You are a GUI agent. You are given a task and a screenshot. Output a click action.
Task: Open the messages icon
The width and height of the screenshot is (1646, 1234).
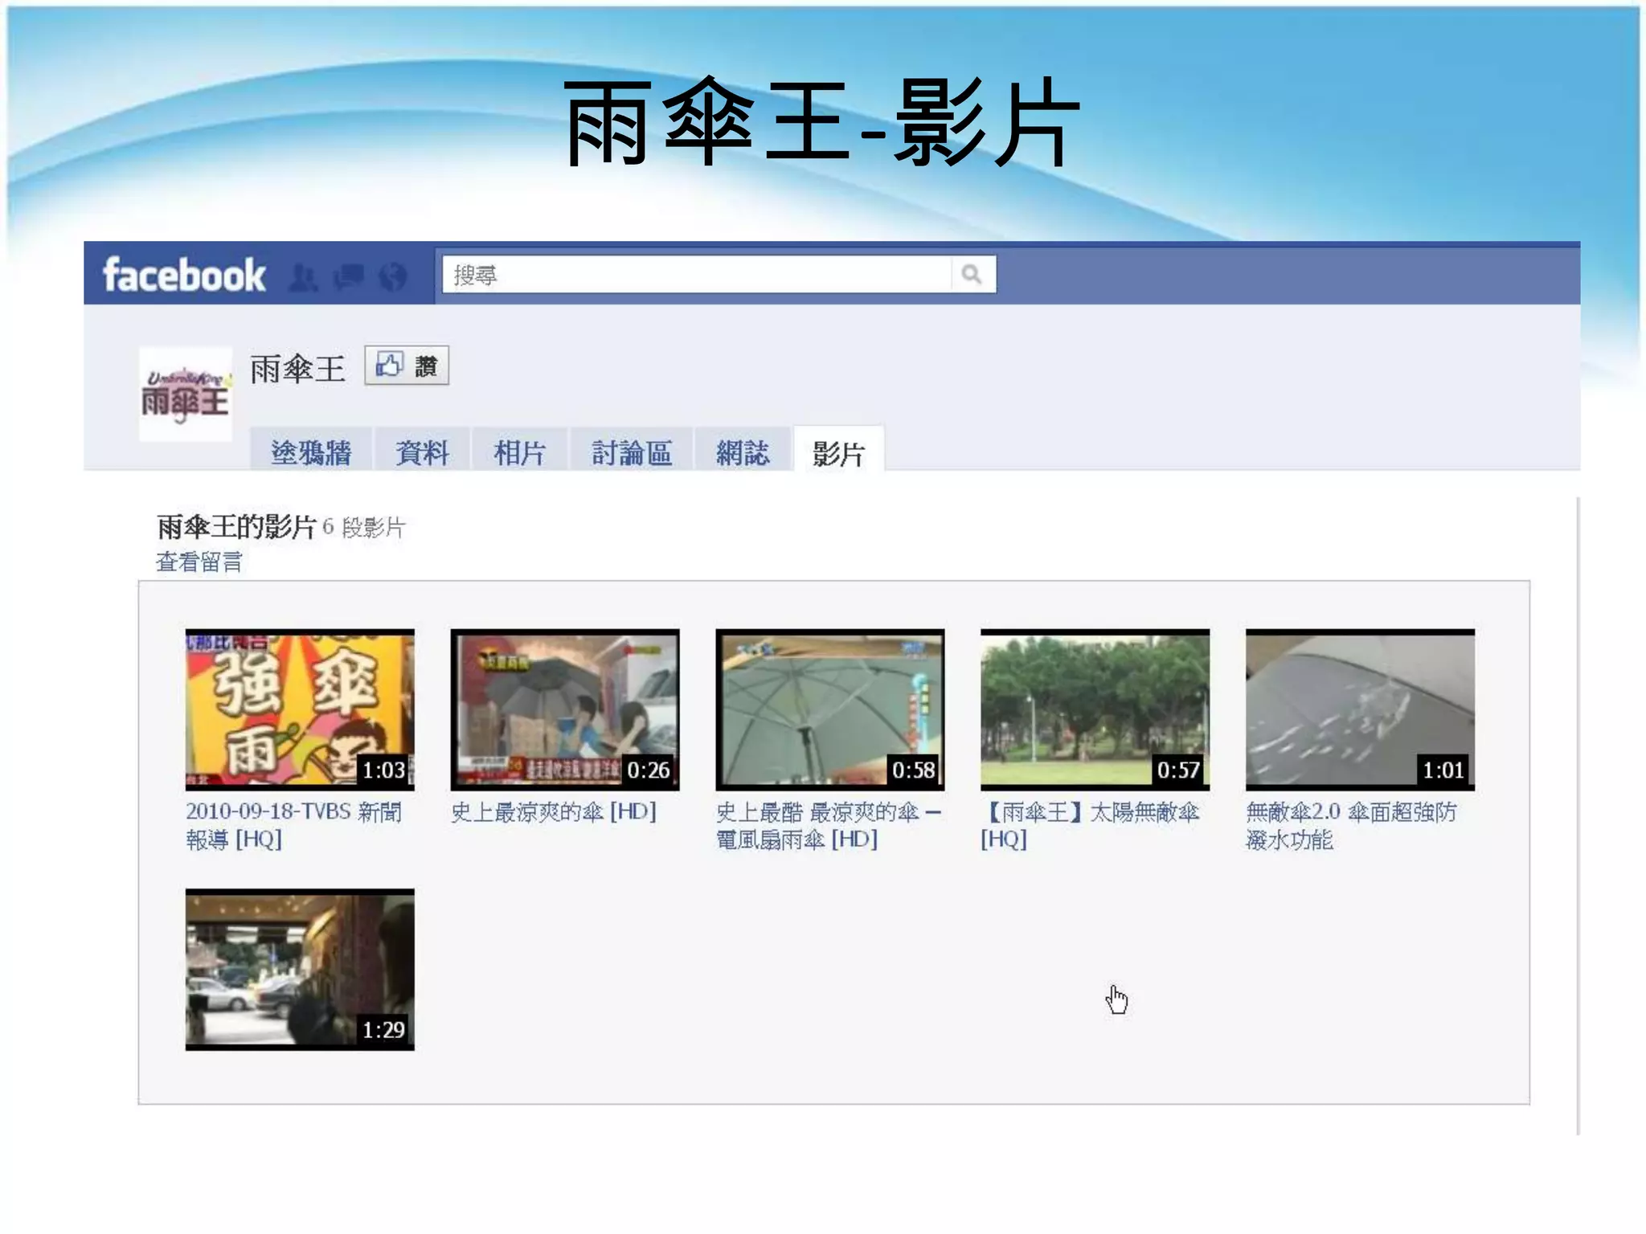pos(348,276)
